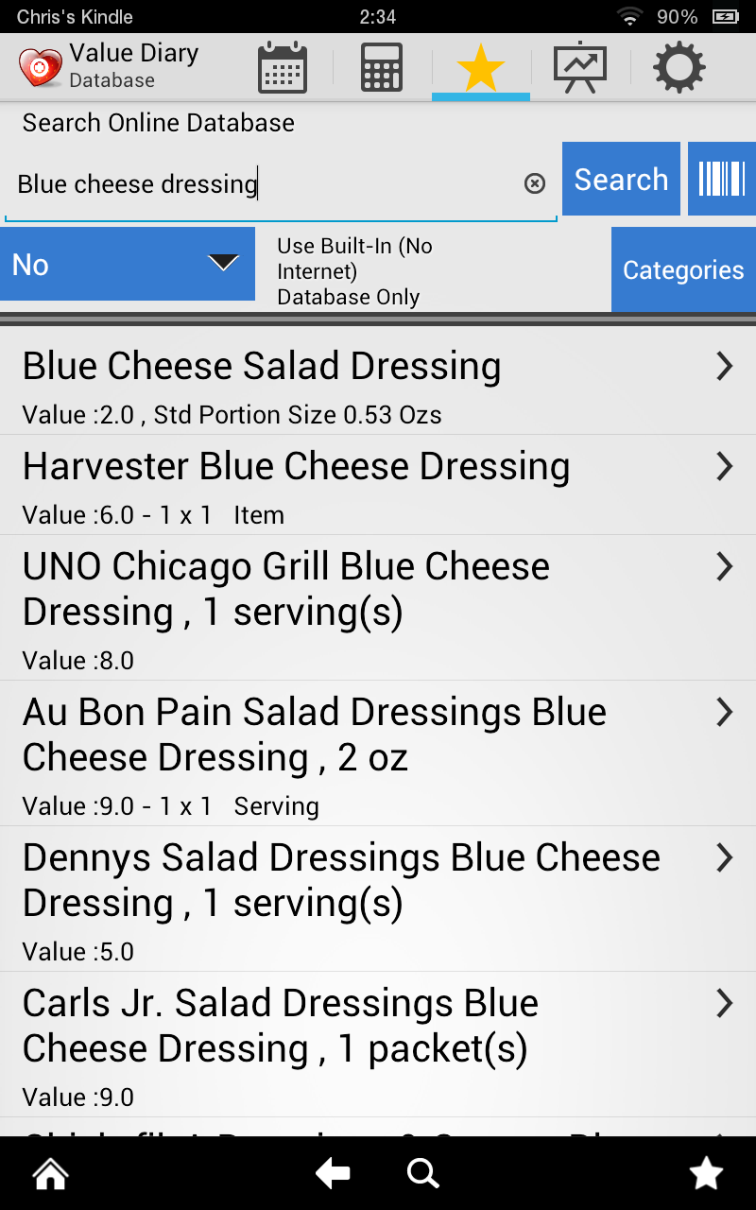Image resolution: width=756 pixels, height=1210 pixels.
Task: Clear the search text field
Action: click(535, 183)
